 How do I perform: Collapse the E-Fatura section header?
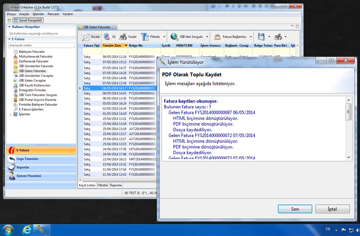tap(9, 39)
